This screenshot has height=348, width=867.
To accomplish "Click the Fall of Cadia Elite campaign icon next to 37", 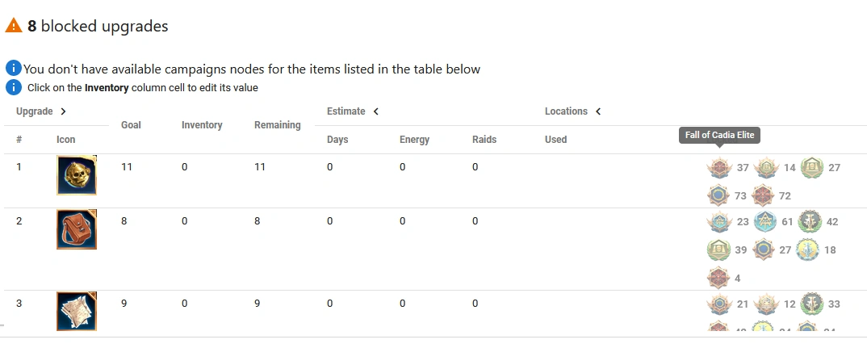I will point(718,168).
